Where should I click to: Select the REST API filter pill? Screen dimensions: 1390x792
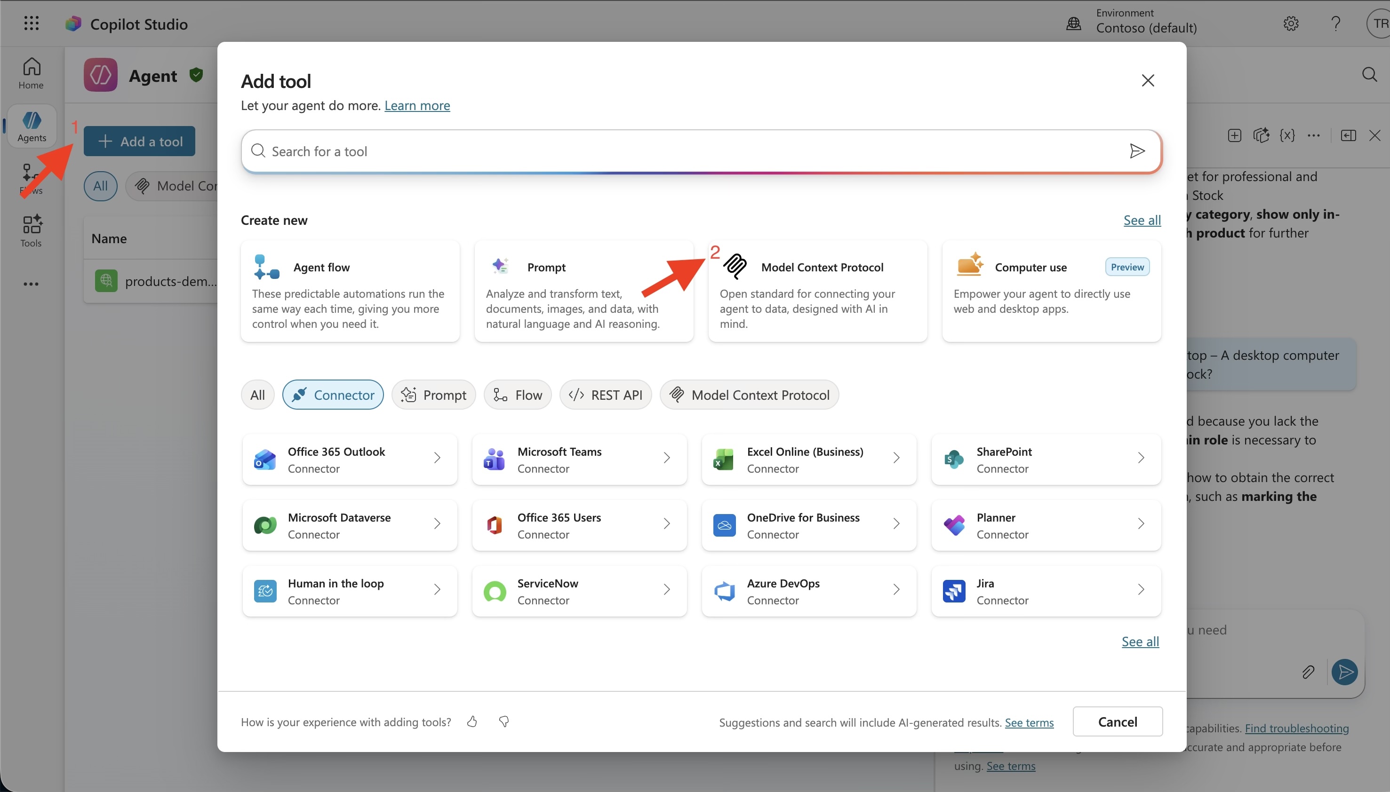(x=605, y=395)
